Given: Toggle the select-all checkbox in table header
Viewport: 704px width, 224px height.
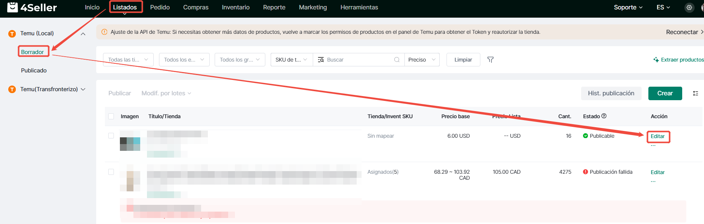Looking at the screenshot, I should pos(111,116).
